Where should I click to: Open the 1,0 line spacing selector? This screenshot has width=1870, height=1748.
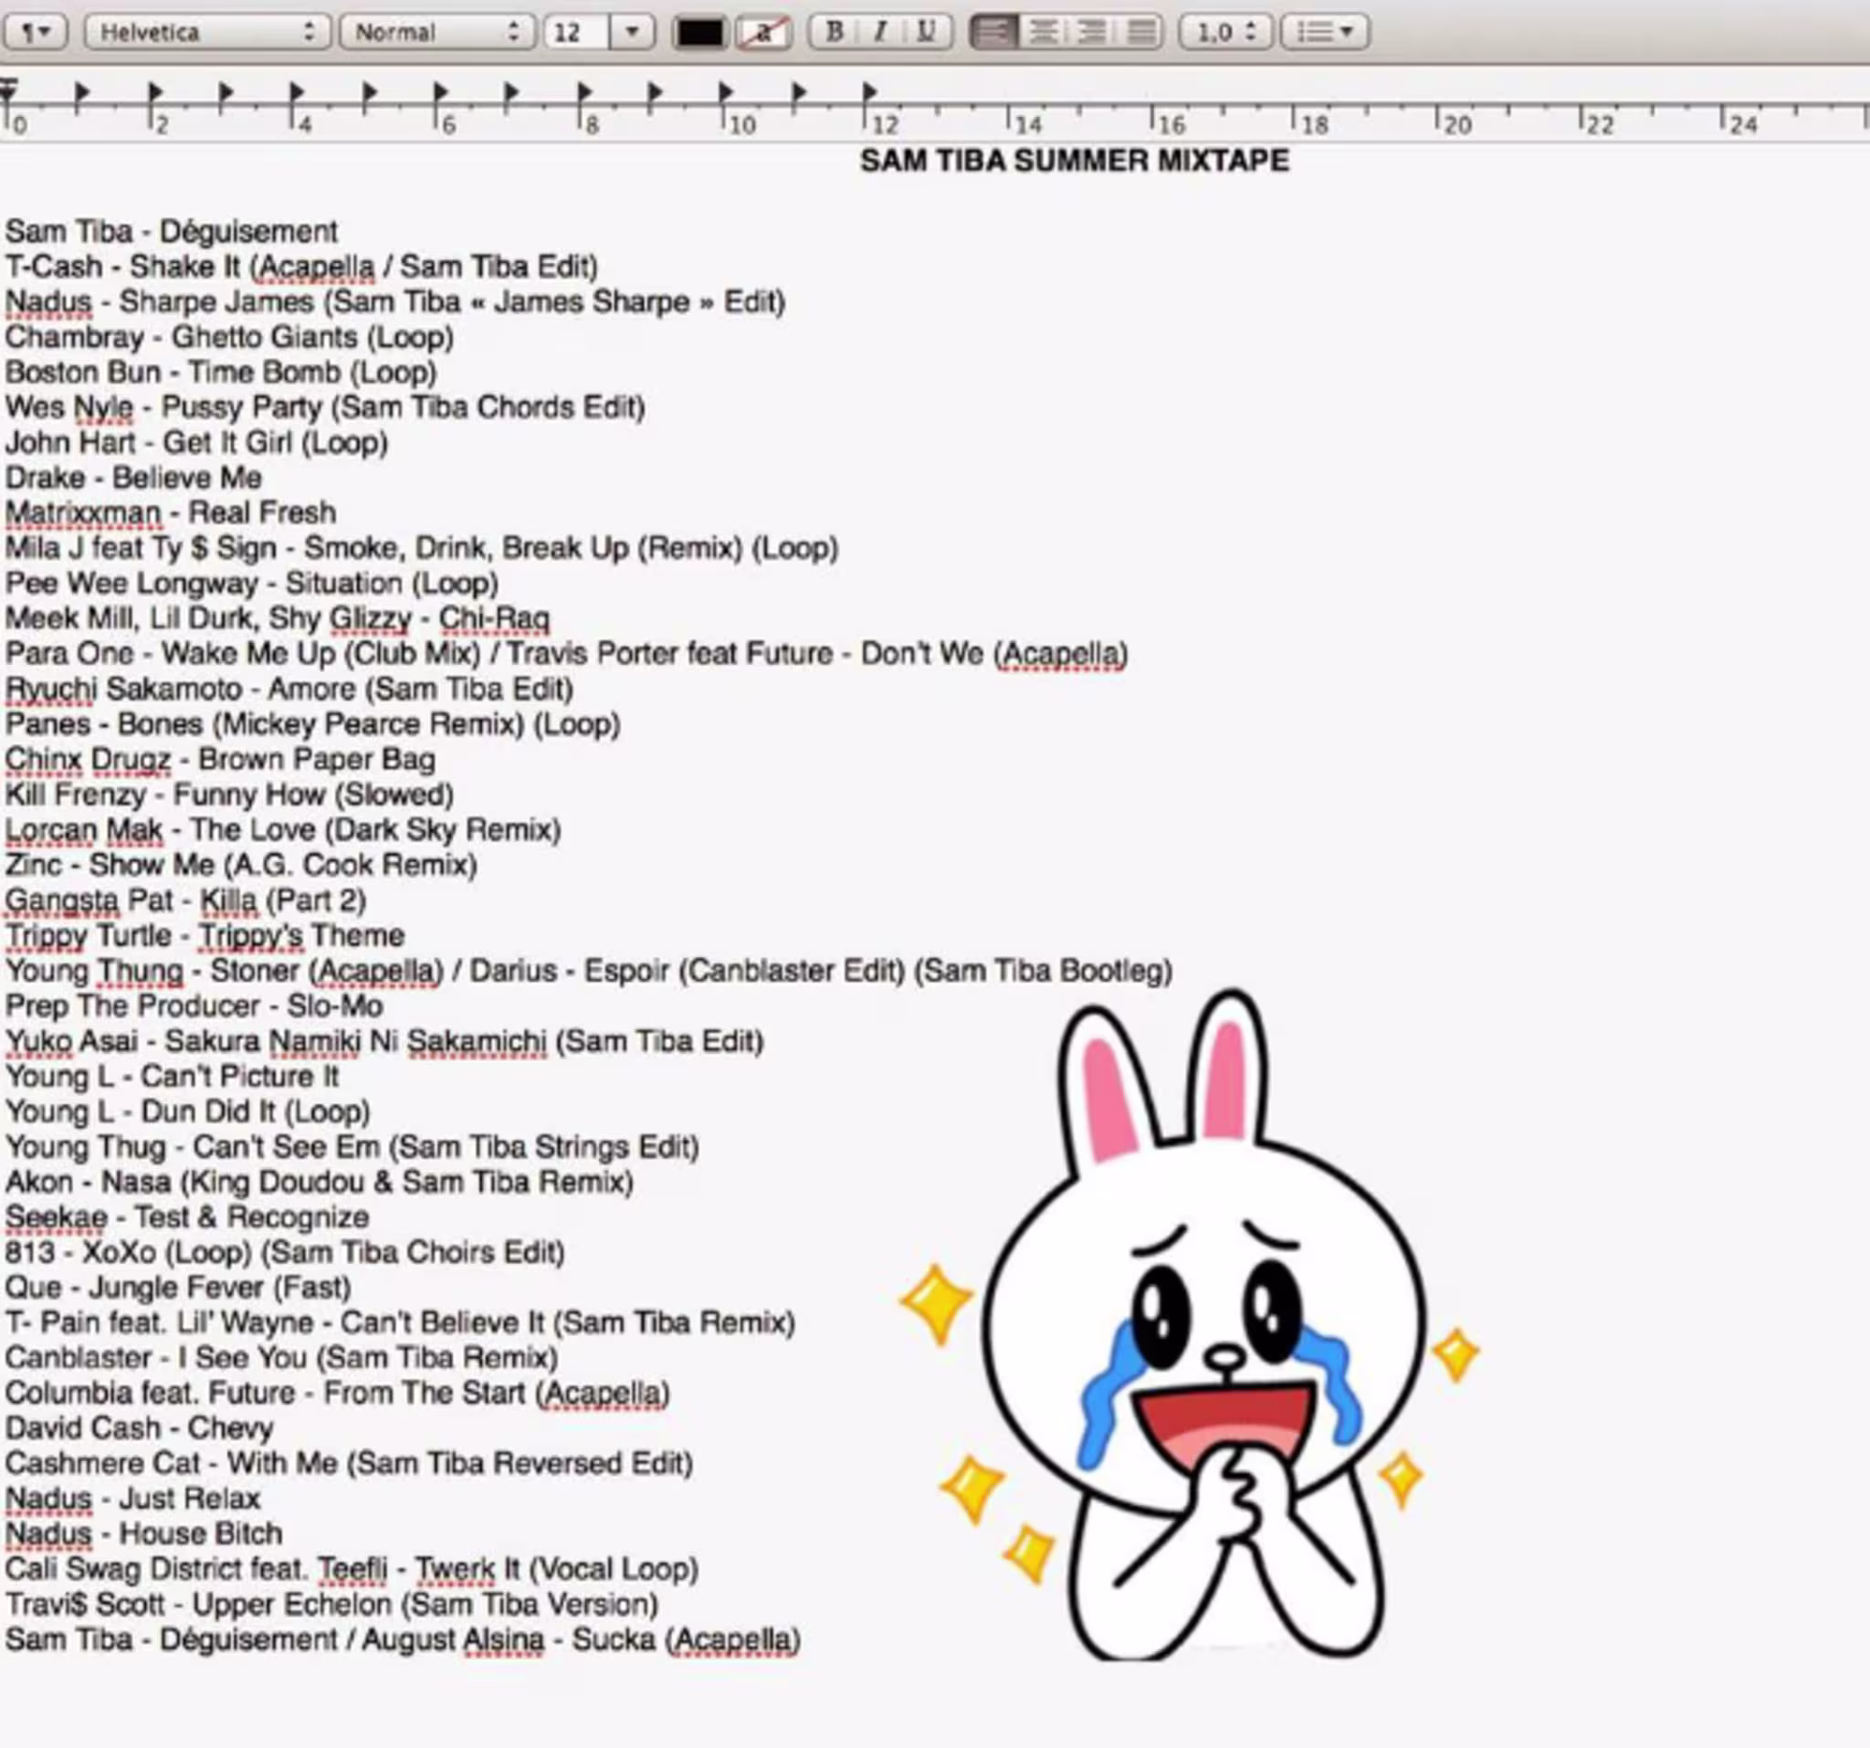(x=1224, y=32)
